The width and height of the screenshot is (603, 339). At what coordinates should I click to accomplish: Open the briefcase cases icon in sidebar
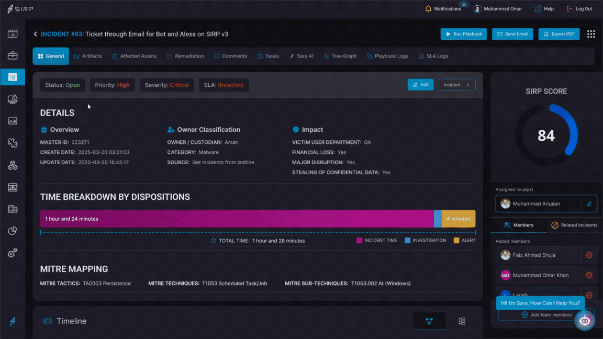pos(13,55)
